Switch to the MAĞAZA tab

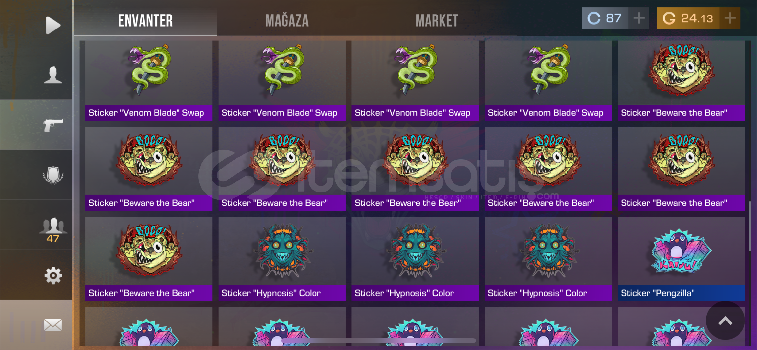pyautogui.click(x=287, y=21)
